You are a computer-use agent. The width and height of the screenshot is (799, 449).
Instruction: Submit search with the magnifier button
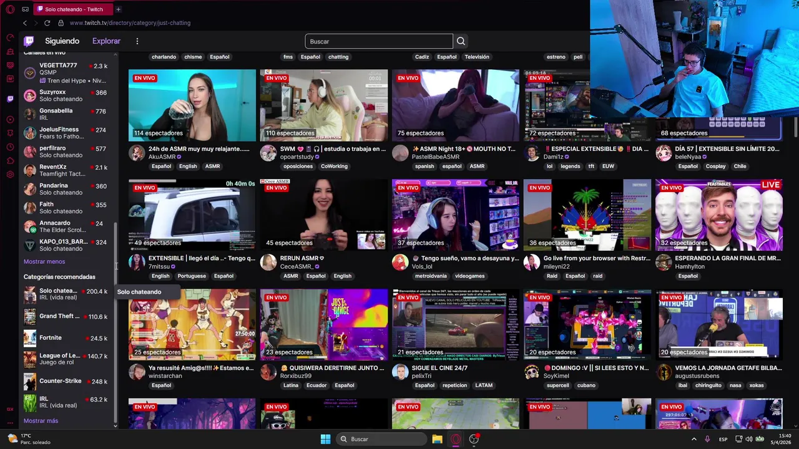461,41
